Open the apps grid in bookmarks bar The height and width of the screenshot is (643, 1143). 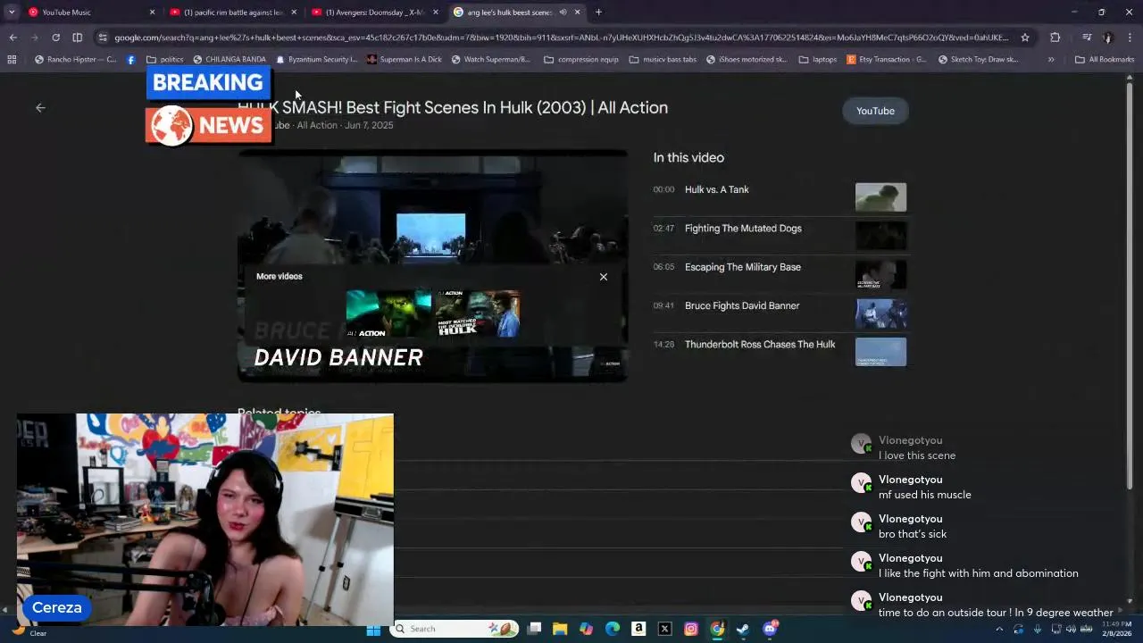pyautogui.click(x=12, y=60)
